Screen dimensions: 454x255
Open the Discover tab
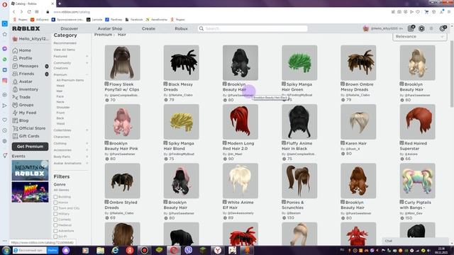pyautogui.click(x=70, y=28)
